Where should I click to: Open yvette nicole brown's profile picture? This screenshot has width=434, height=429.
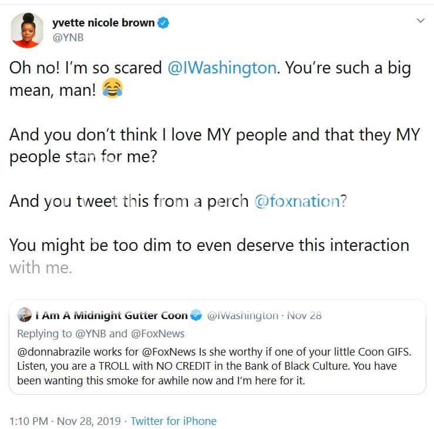(27, 30)
